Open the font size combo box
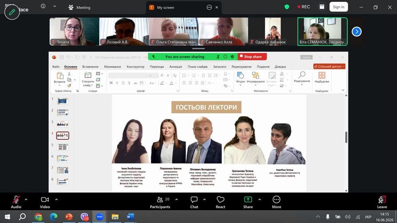The width and height of the screenshot is (397, 223). (x=153, y=75)
